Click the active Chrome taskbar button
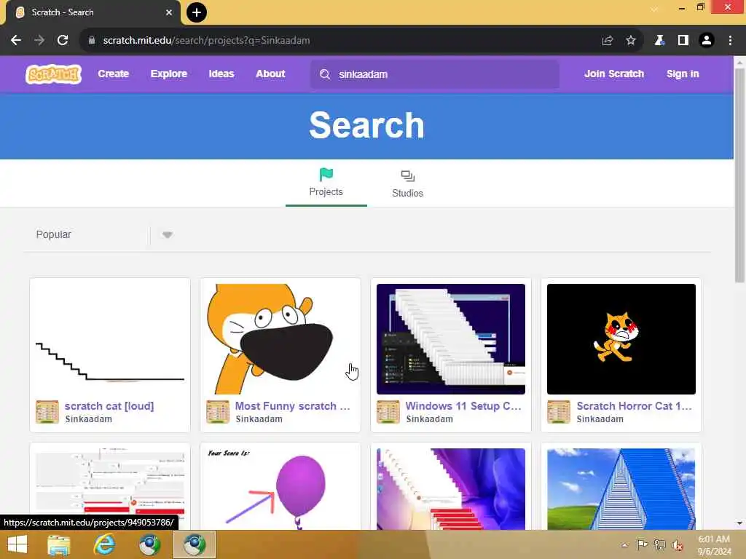Image resolution: width=746 pixels, height=559 pixels. (195, 544)
